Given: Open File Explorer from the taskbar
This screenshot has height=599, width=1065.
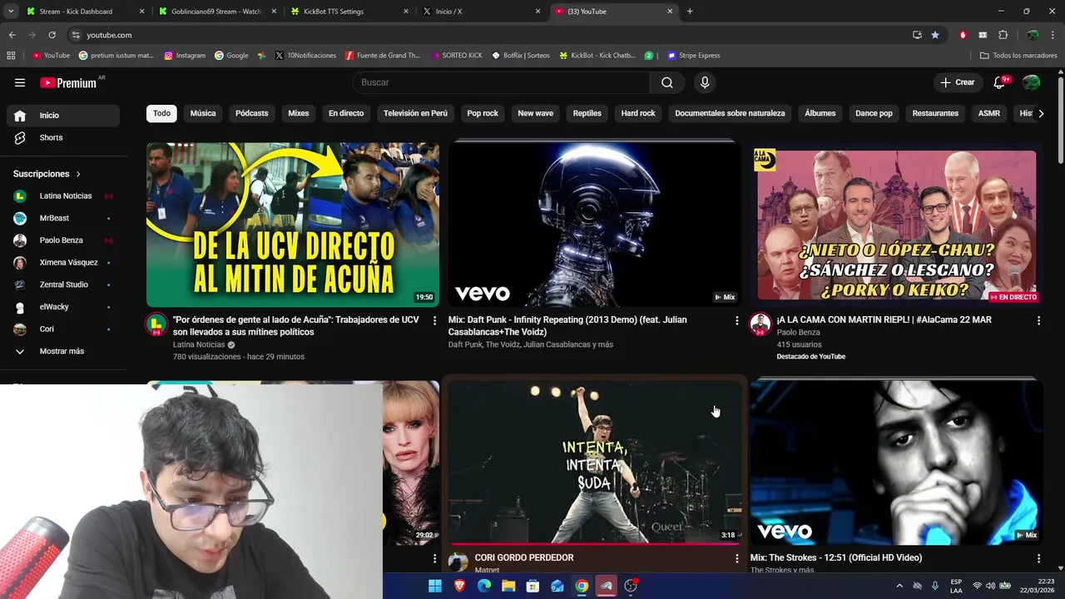Looking at the screenshot, I should tap(508, 586).
